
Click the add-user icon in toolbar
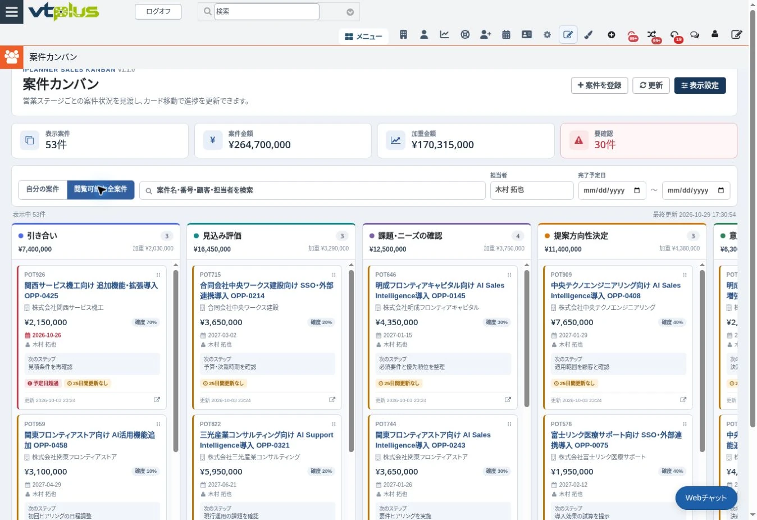(x=486, y=35)
